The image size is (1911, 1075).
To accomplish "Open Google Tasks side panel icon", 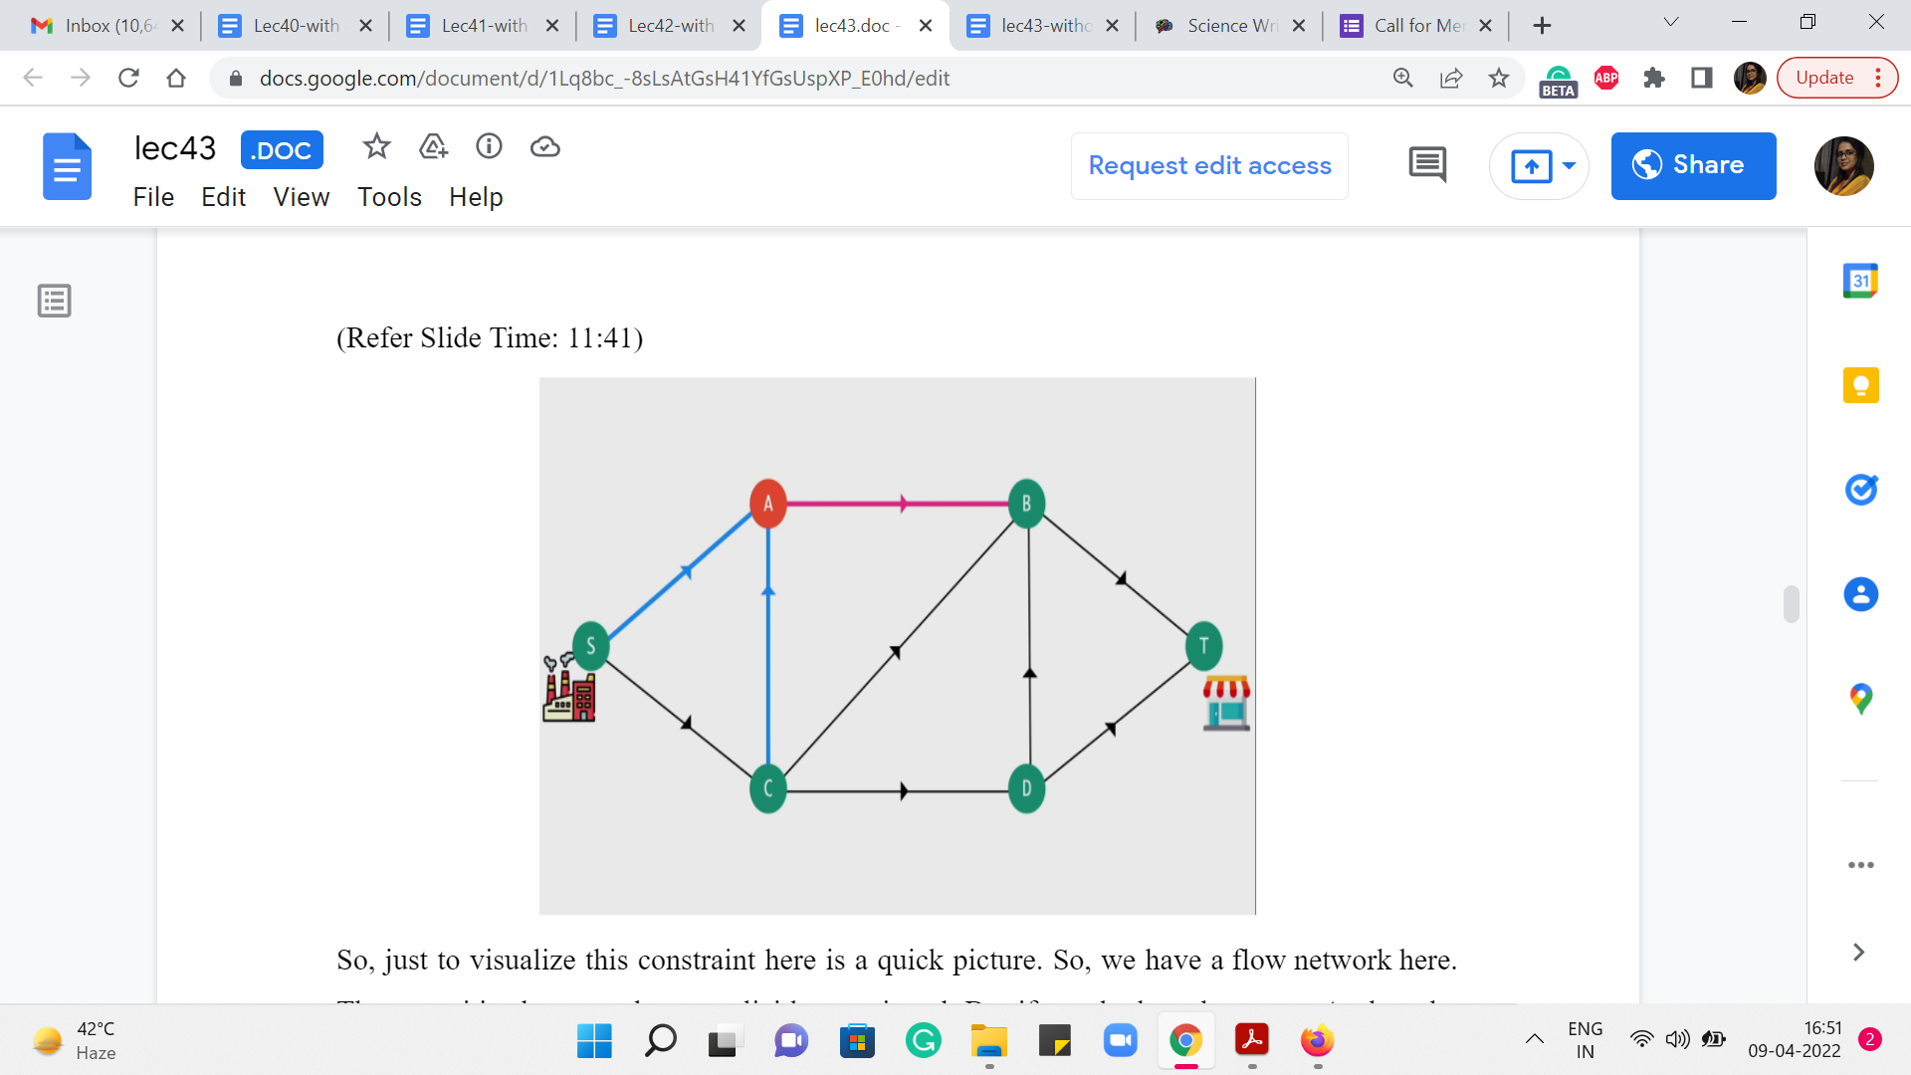I will (x=1860, y=490).
